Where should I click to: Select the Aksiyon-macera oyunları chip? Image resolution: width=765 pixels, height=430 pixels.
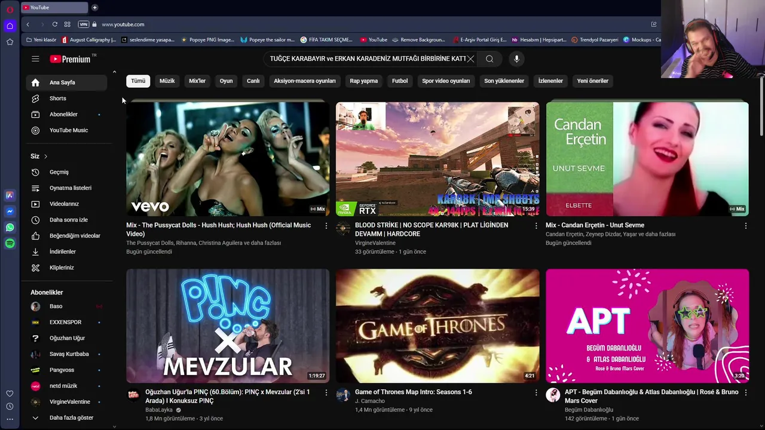pos(305,81)
